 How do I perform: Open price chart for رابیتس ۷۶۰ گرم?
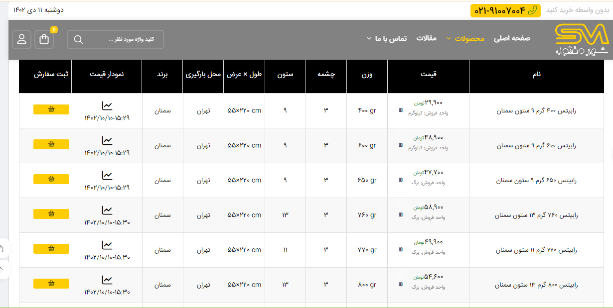point(107,210)
